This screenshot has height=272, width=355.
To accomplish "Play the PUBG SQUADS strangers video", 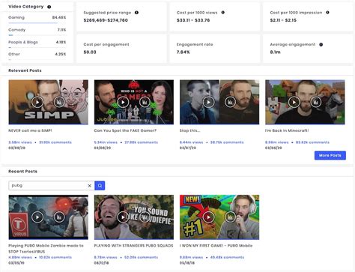I will (123, 217).
